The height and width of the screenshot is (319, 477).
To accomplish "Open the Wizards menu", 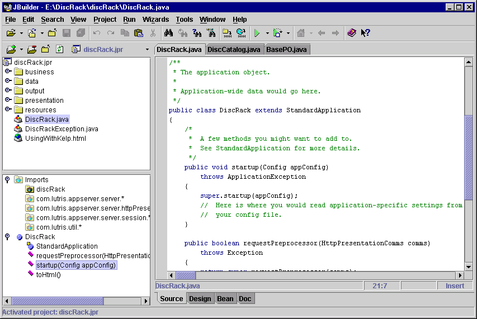I will [x=155, y=20].
